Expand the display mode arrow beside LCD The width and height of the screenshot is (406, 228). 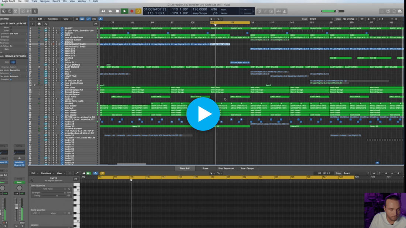(254, 11)
